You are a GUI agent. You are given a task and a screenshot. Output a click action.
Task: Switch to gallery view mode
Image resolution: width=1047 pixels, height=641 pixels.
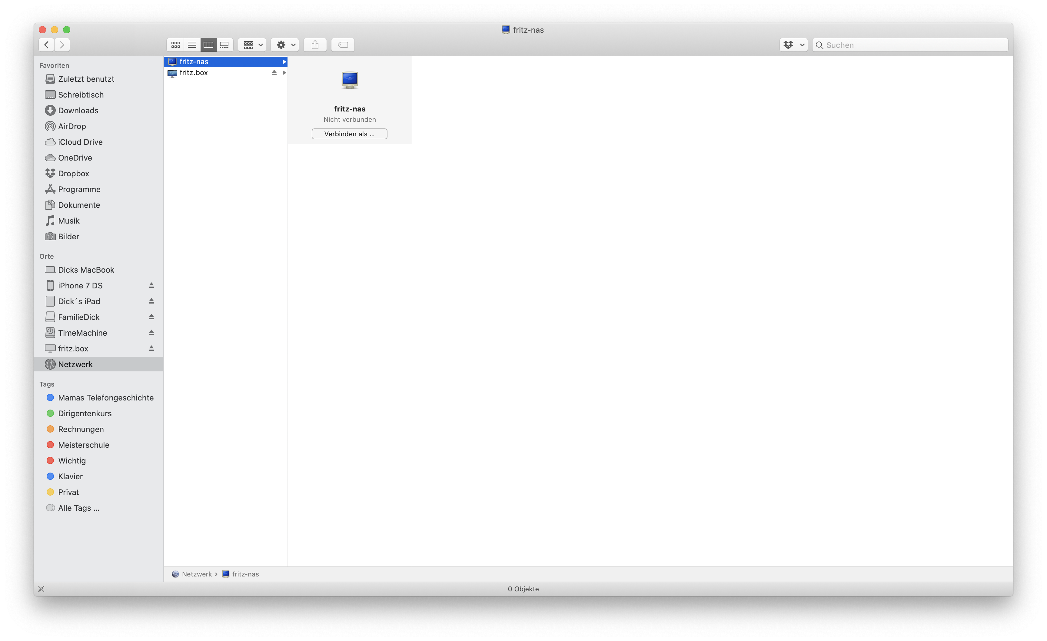[x=224, y=45]
